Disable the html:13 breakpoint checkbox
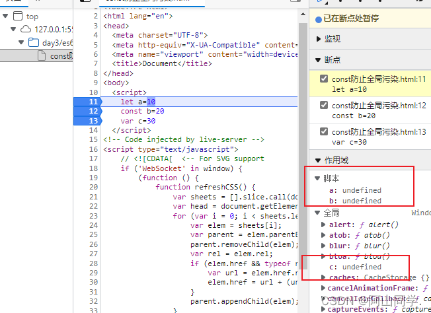 coord(324,131)
